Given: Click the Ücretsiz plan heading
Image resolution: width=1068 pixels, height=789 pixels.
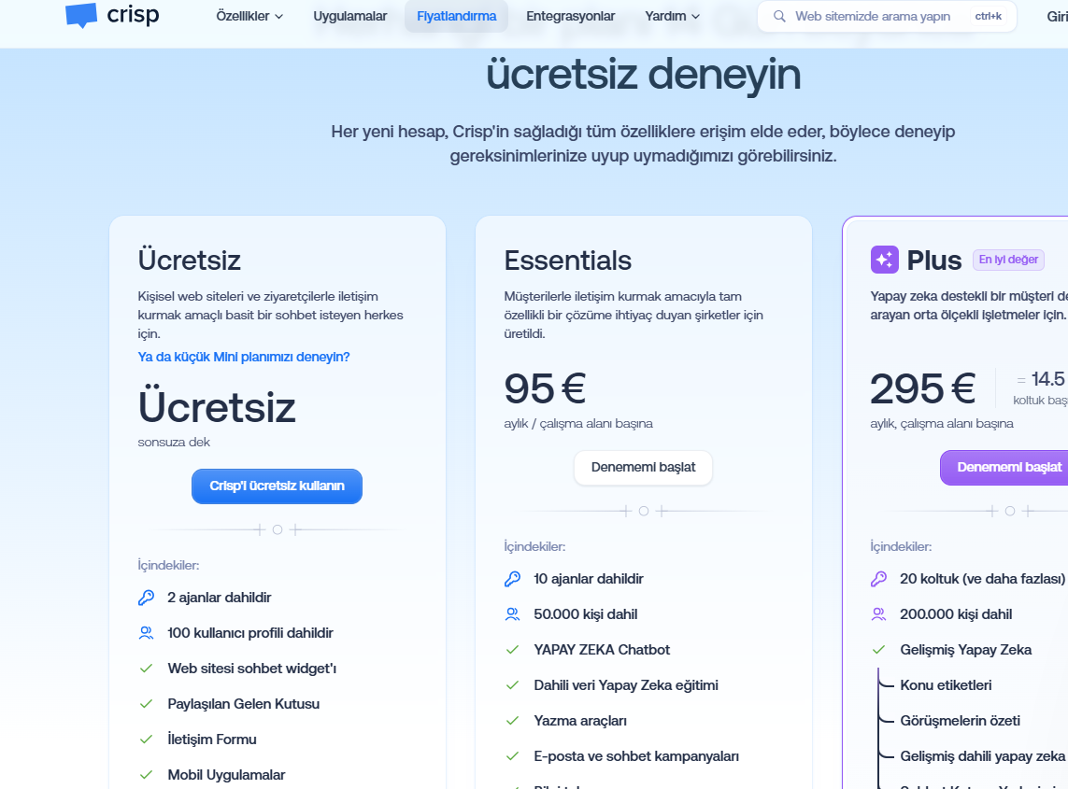Looking at the screenshot, I should point(190,260).
